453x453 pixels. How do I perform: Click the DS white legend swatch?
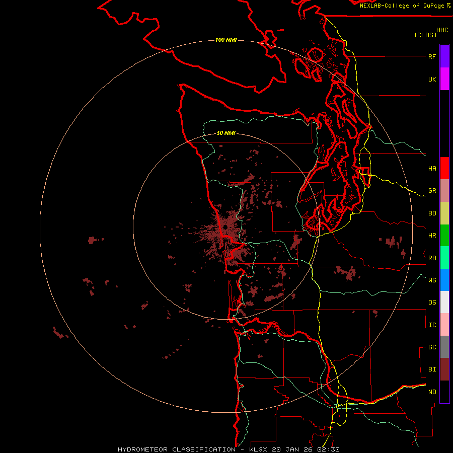[x=444, y=302]
